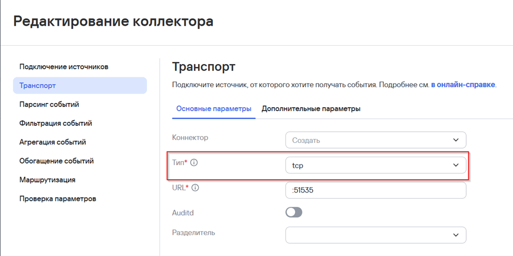Click the chevron arrow in Коннектор field
513x256 pixels.
[x=456, y=140]
